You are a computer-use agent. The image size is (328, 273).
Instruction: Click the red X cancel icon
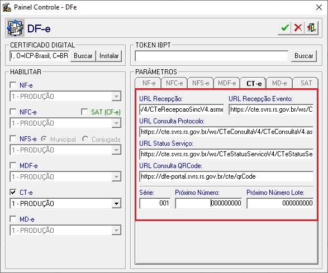(x=298, y=28)
